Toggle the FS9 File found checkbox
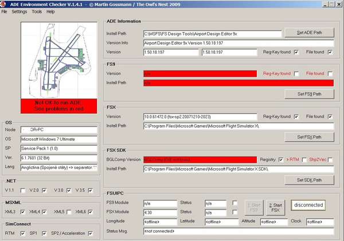Viewport: 344px width, 241px height. [330, 74]
